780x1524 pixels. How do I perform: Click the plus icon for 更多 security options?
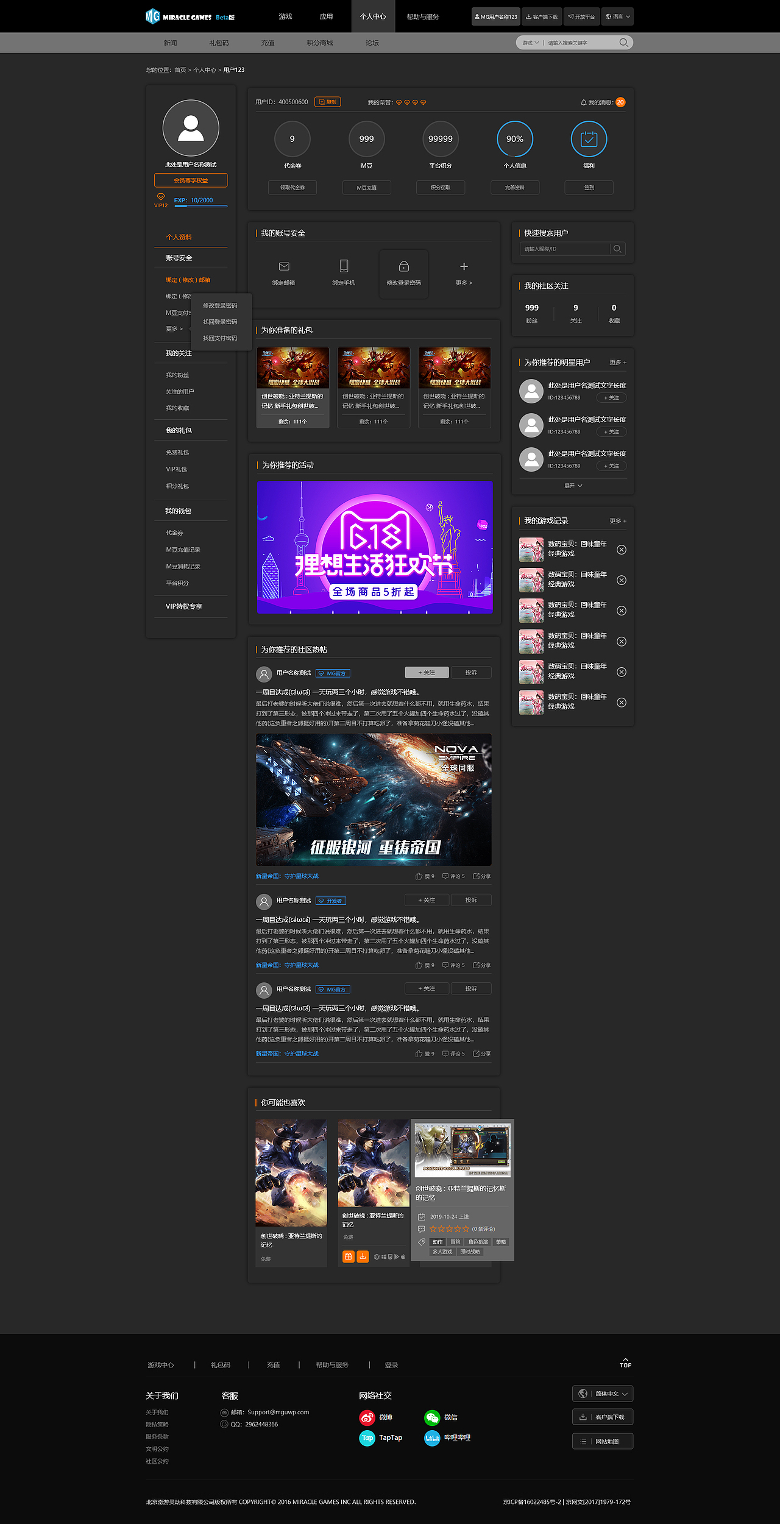(x=464, y=266)
